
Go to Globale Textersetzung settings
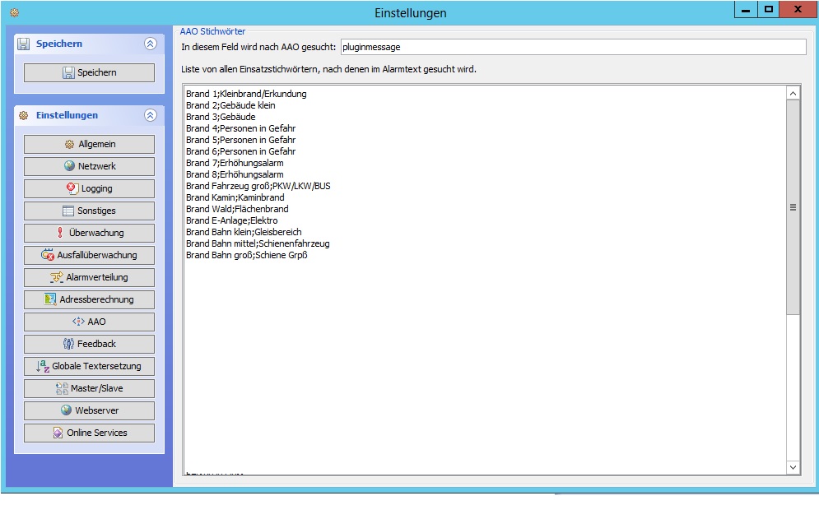(89, 366)
